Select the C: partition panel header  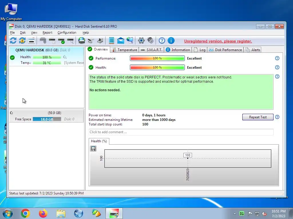point(47,113)
